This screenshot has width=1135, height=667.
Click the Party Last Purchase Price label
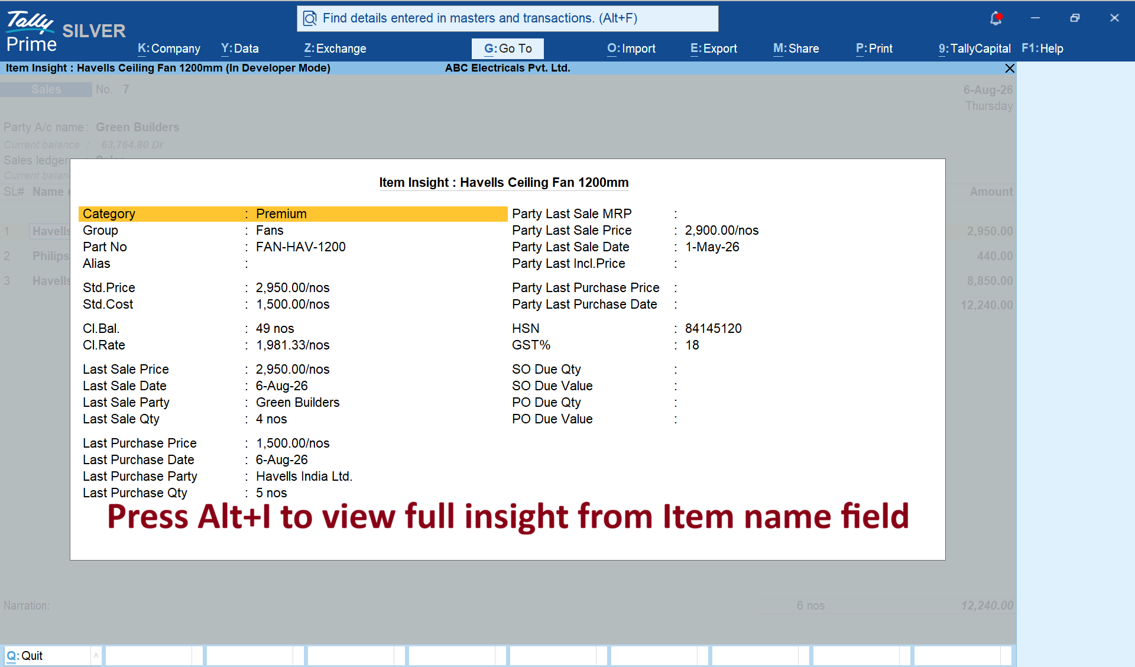coord(586,288)
